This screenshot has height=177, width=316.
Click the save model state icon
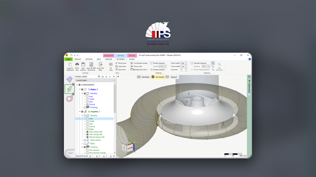(x=99, y=77)
